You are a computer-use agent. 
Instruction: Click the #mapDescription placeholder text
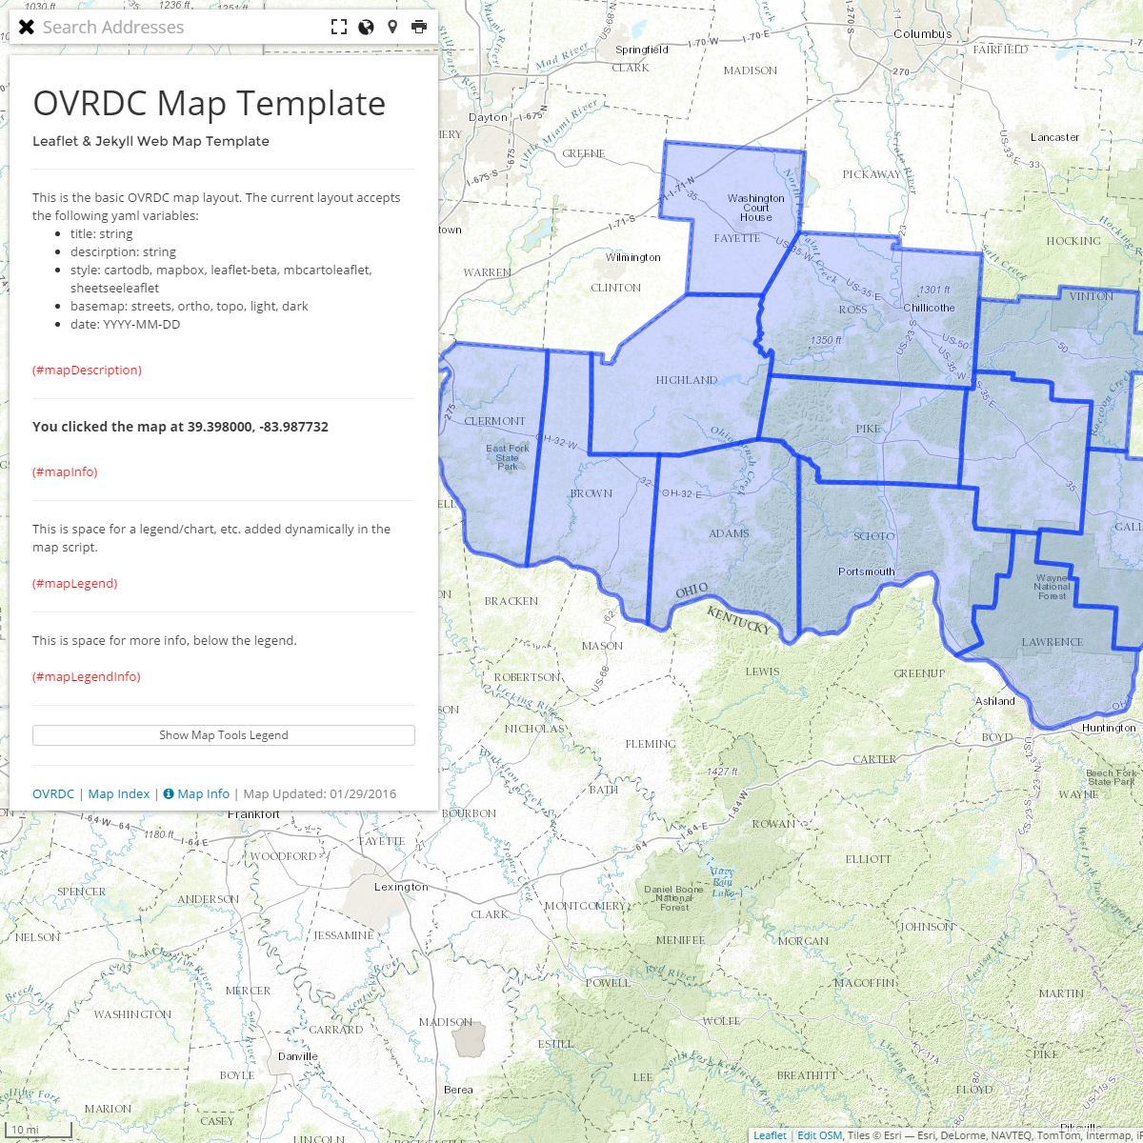[87, 370]
